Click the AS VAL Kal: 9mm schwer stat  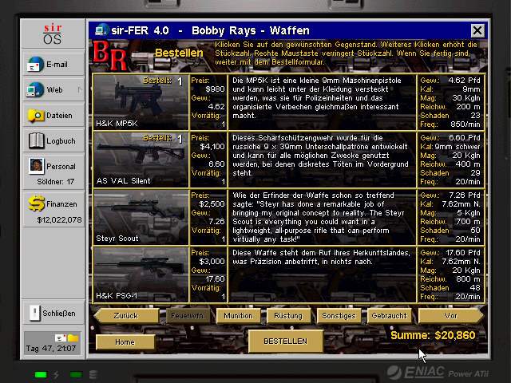450,147
